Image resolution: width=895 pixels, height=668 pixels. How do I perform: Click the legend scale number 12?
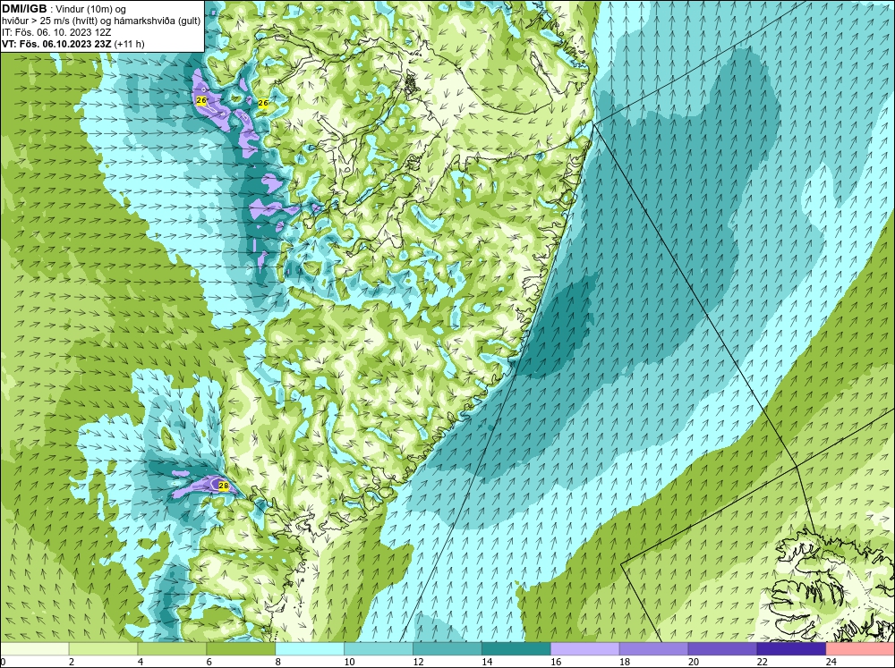coord(418,662)
